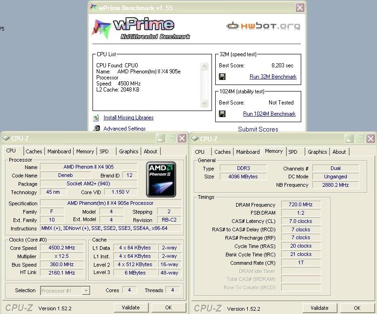
Task: Click Submit Scores link
Action: [258, 129]
